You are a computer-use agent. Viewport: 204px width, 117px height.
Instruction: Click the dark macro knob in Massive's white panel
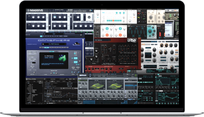point(89,17)
